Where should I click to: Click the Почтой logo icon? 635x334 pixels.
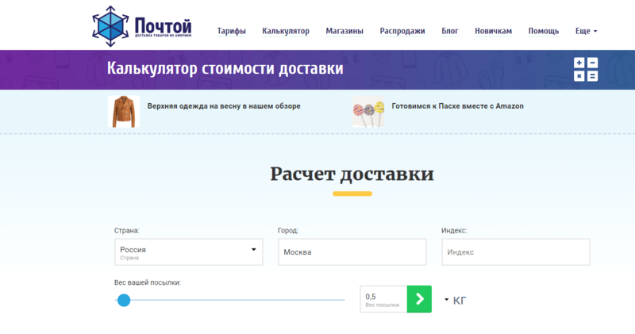(x=109, y=25)
